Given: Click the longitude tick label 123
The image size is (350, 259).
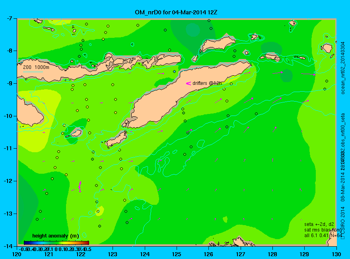Looking at the screenshot, I should click(x=113, y=254).
